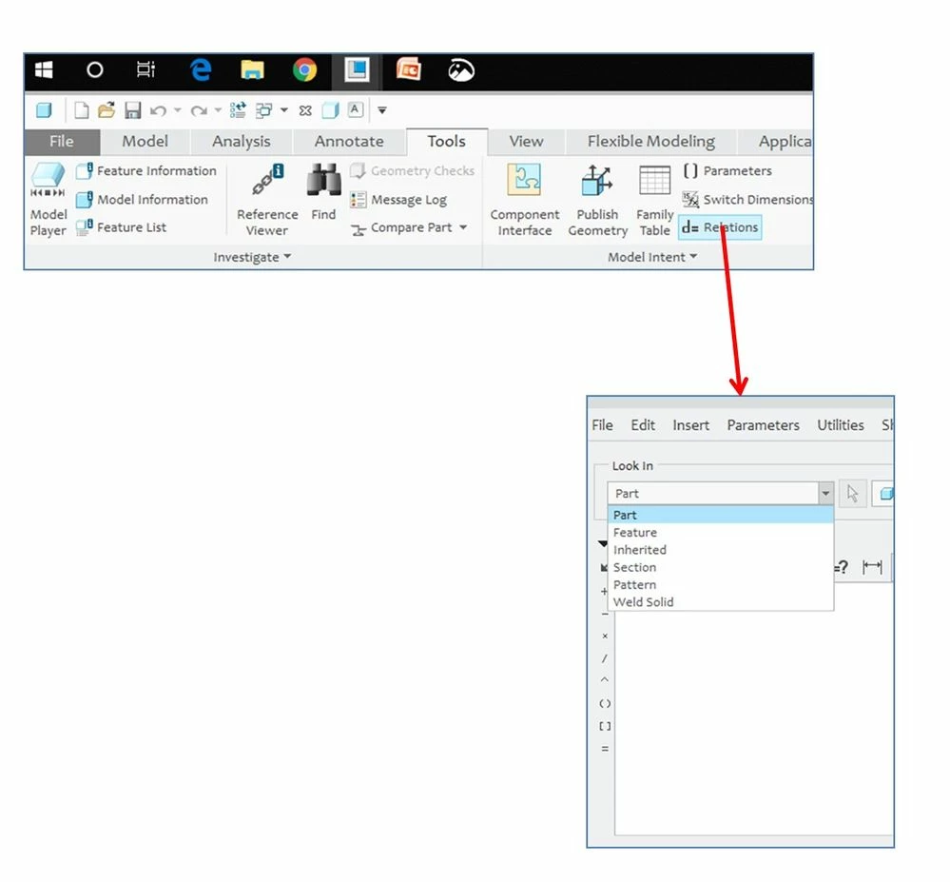Viewport: 950px width, 882px height.
Task: Insert square brackets into the relation
Action: (605, 726)
